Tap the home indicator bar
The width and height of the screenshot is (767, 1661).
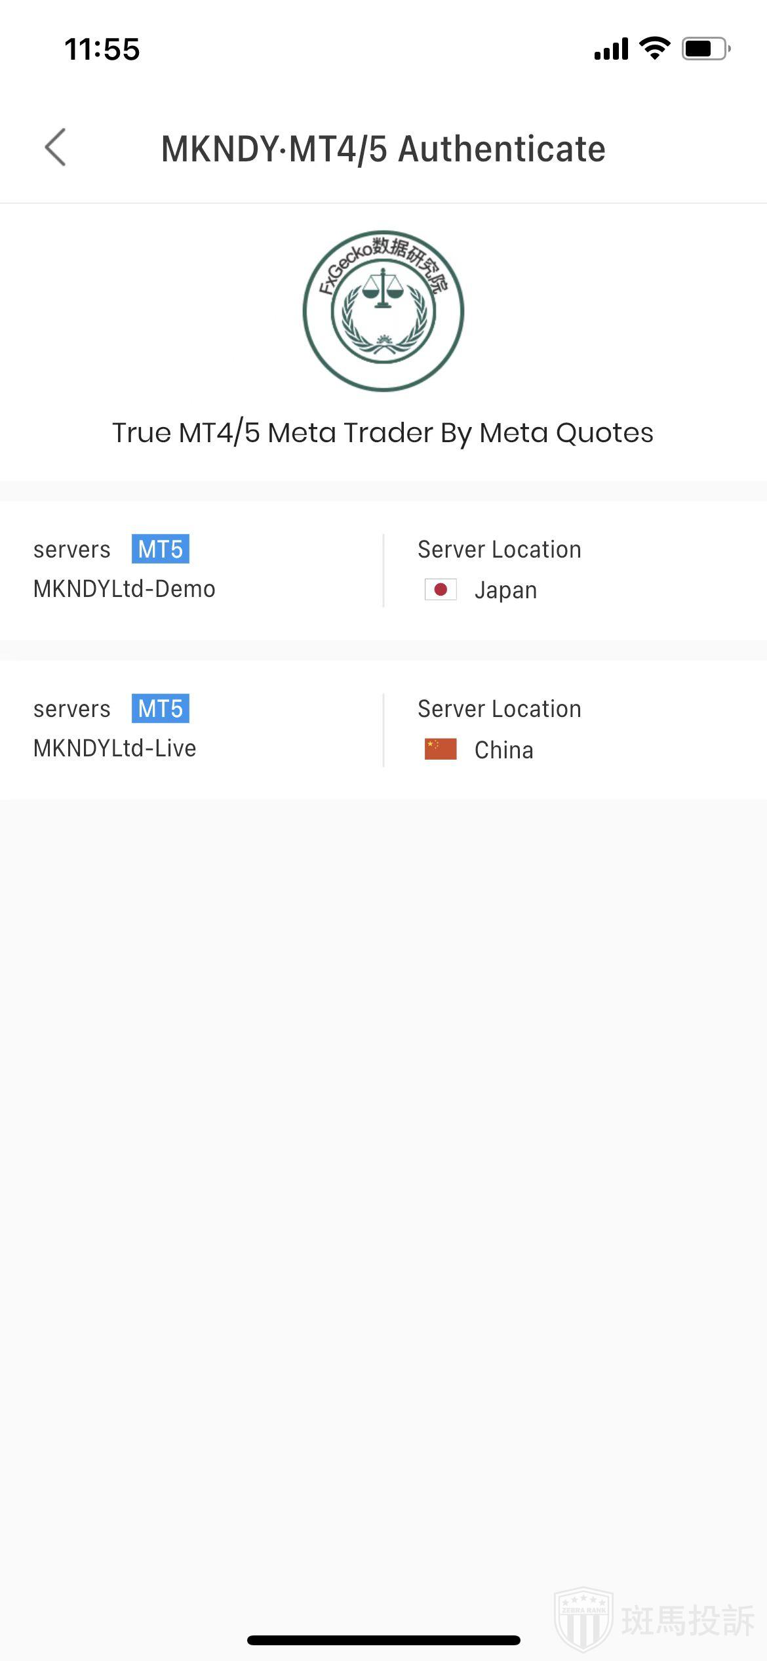pos(383,1640)
